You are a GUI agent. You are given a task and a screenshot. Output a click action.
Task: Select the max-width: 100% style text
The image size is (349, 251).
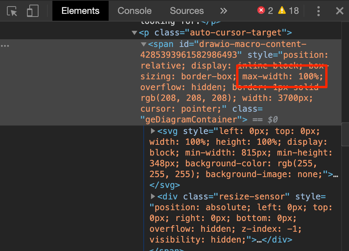point(282,77)
